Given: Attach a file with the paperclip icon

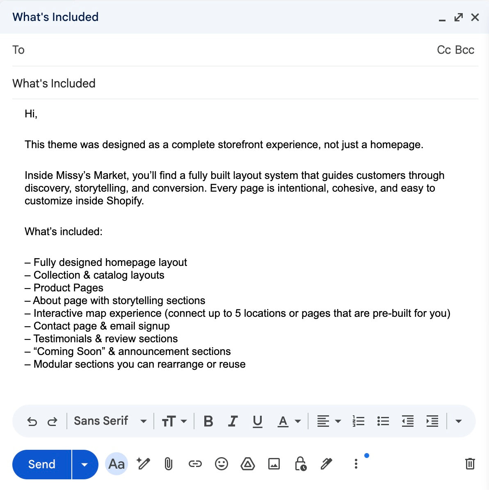Looking at the screenshot, I should [x=168, y=464].
